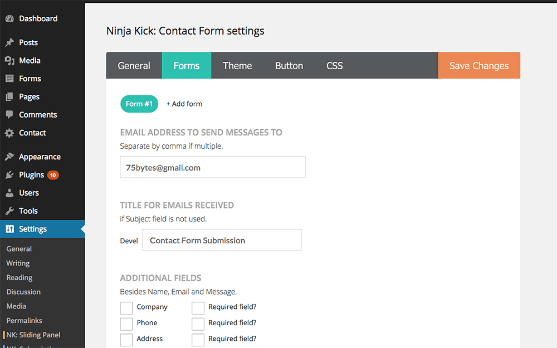
Task: Click the Posts pushpin icon
Action: pos(9,42)
